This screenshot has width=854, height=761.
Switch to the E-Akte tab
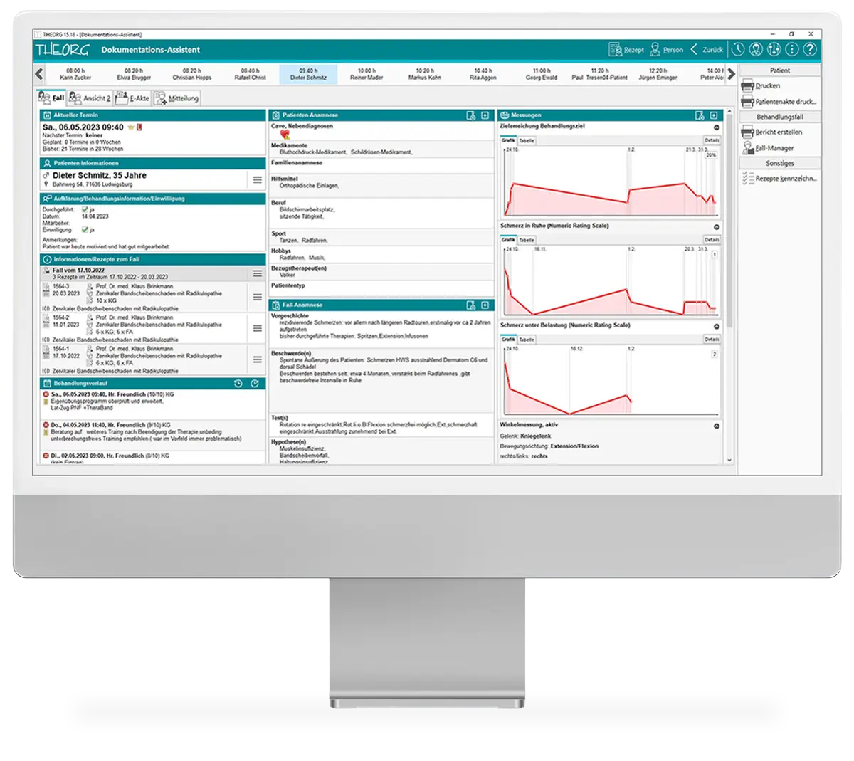[132, 98]
